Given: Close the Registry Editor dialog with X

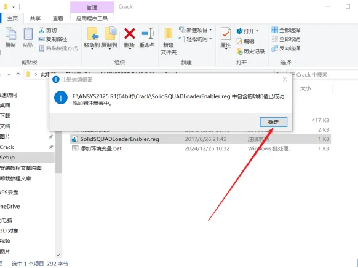Looking at the screenshot, I should tap(285, 80).
